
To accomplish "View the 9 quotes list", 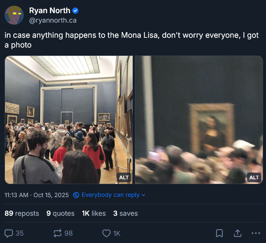I will coord(60,213).
